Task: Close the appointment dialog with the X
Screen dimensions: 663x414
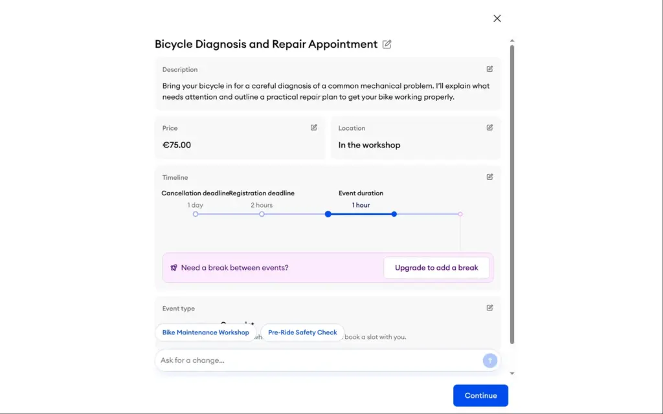Action: (x=497, y=18)
